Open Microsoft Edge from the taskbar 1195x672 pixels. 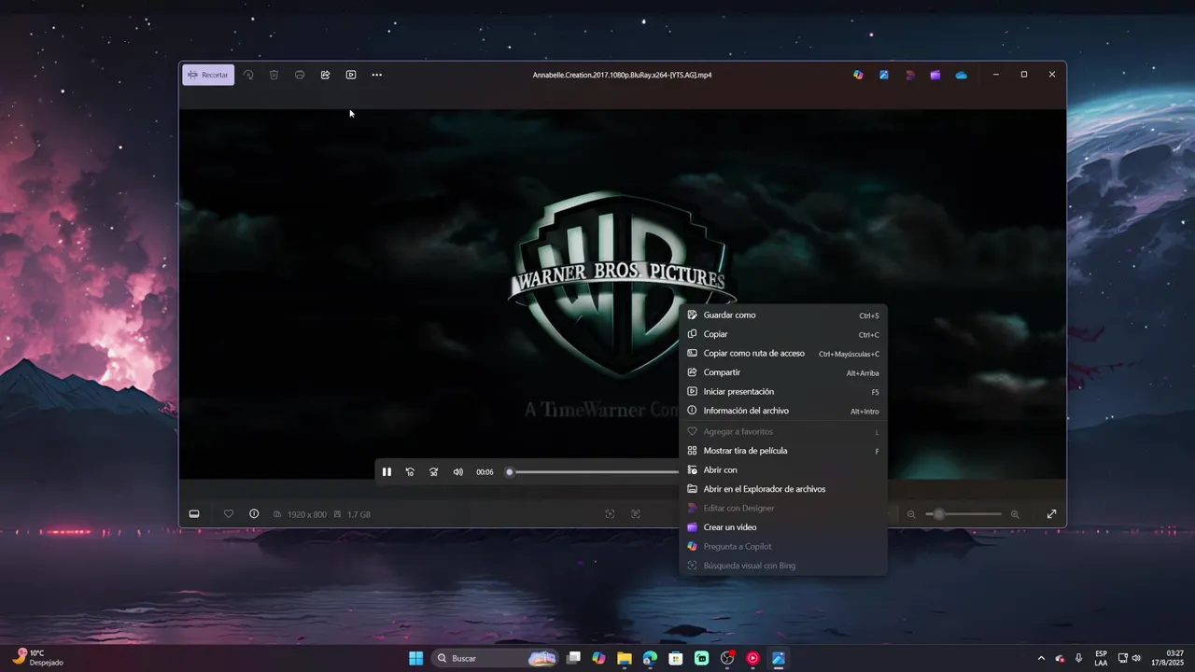[x=650, y=658]
